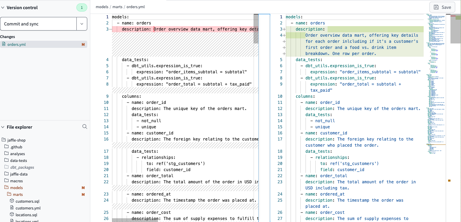461x222 pixels.
Task: Collapse the File explorer panel
Action: (3, 127)
